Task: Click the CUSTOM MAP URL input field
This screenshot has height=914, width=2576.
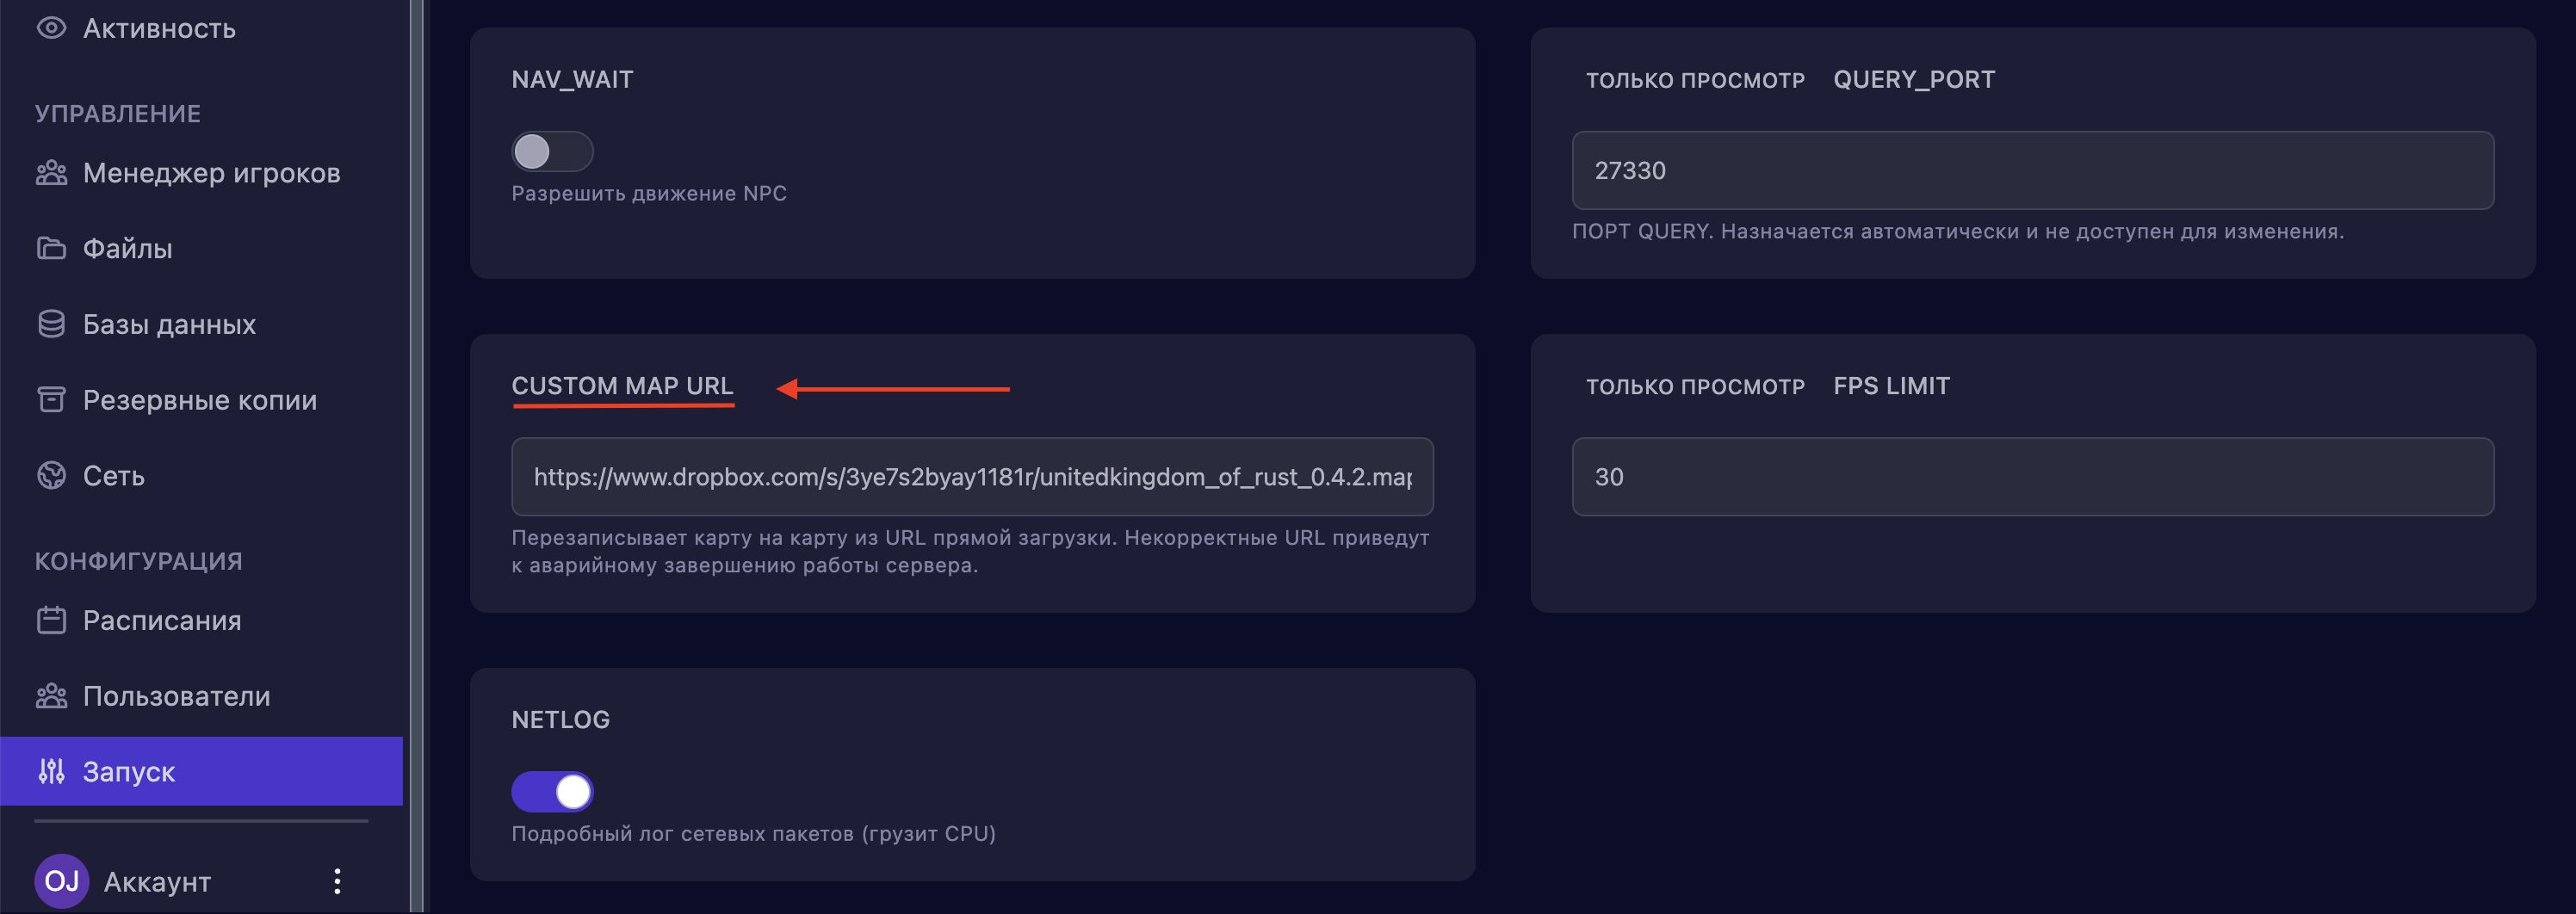Action: click(972, 477)
